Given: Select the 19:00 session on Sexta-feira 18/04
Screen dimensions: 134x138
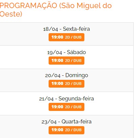Looking at the screenshot, I should 66,37.
